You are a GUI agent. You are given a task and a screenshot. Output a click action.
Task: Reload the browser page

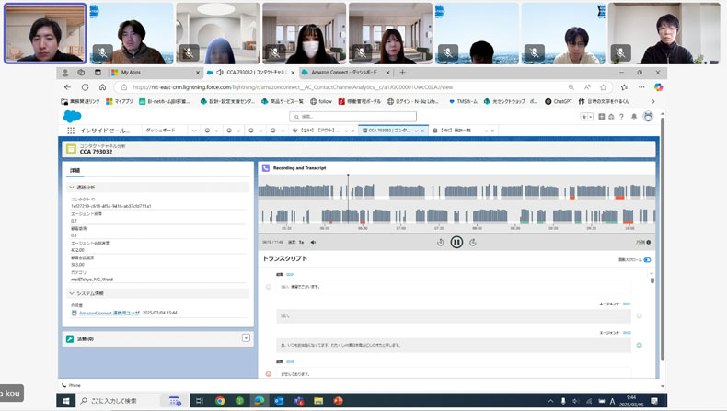(86, 87)
